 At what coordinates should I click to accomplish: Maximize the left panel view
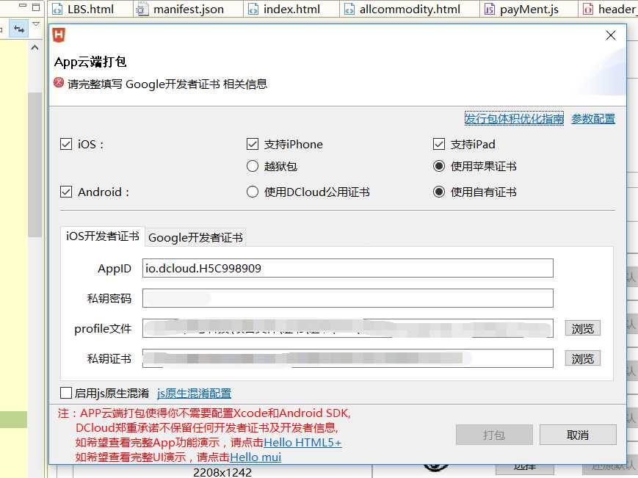tap(36, 7)
